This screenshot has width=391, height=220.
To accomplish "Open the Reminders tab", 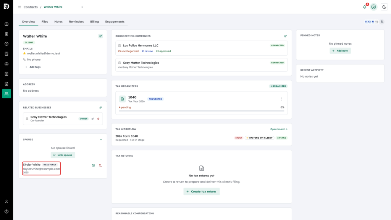I will click(76, 22).
